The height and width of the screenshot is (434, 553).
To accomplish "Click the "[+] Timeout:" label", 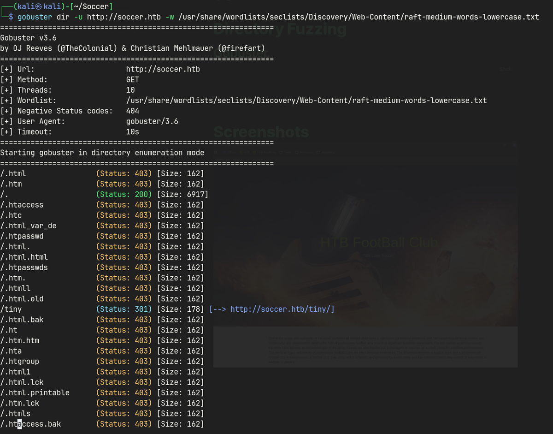I will [x=26, y=131].
